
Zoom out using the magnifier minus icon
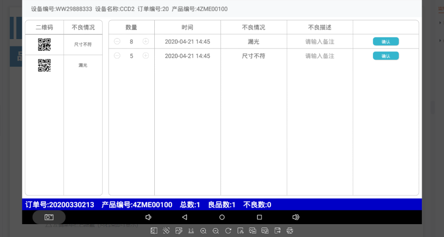pyautogui.click(x=216, y=231)
